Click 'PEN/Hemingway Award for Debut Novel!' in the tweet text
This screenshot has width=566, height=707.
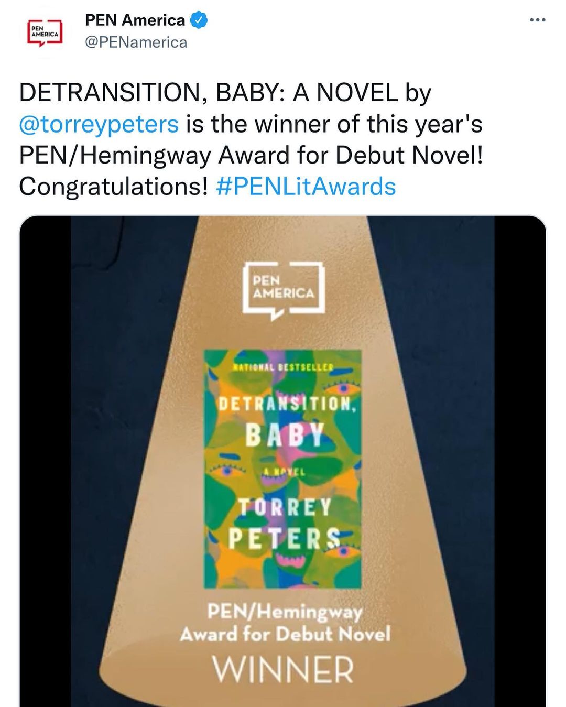coord(251,156)
